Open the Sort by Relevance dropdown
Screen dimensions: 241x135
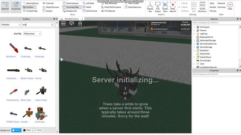tap(32, 34)
